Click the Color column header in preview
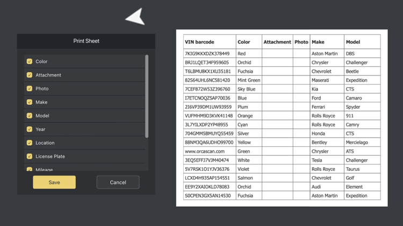This screenshot has width=403, height=226. (x=249, y=42)
